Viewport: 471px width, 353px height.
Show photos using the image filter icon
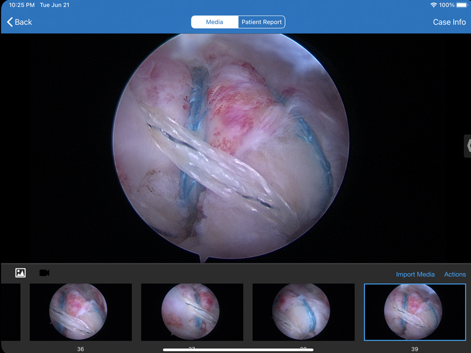(x=21, y=273)
